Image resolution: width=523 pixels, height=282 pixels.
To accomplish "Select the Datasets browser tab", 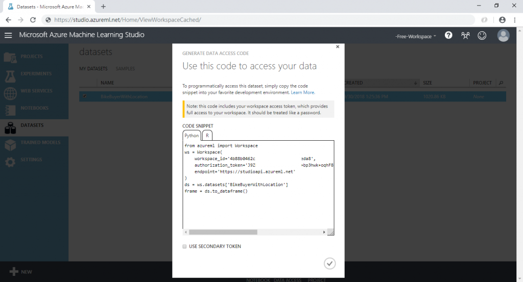I will click(49, 7).
